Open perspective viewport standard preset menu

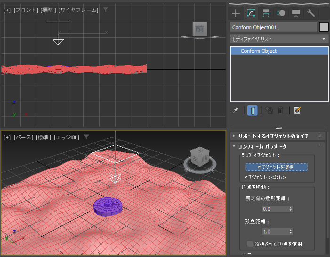tap(43, 137)
